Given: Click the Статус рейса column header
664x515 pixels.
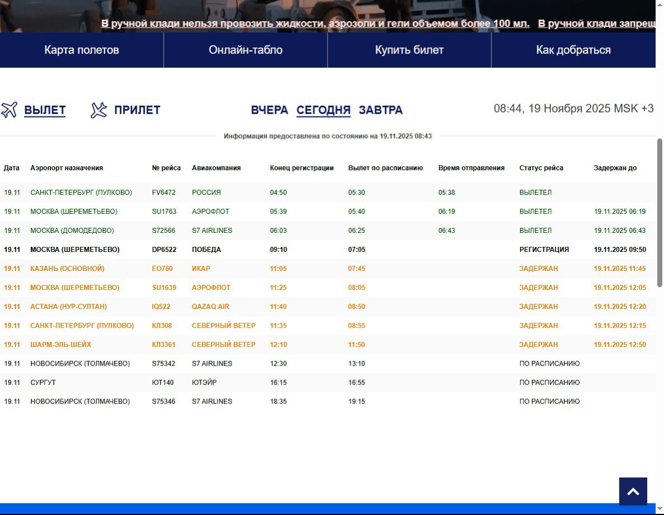Looking at the screenshot, I should 541,168.
